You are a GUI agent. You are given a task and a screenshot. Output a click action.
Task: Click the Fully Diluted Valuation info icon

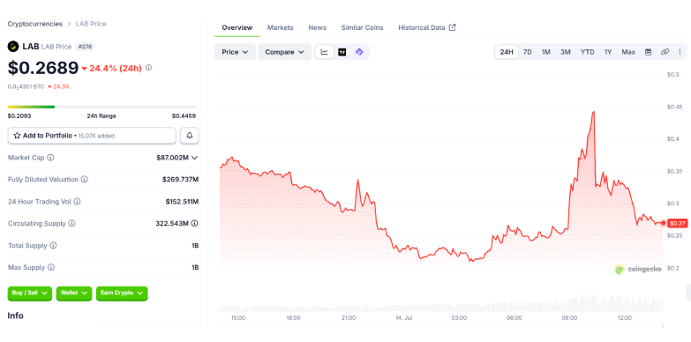84,180
